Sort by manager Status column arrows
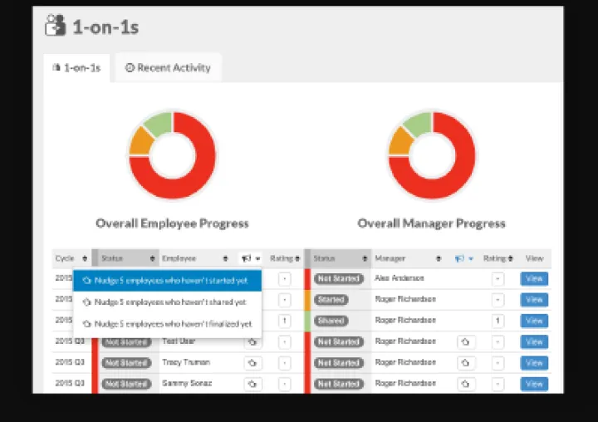 (x=365, y=258)
